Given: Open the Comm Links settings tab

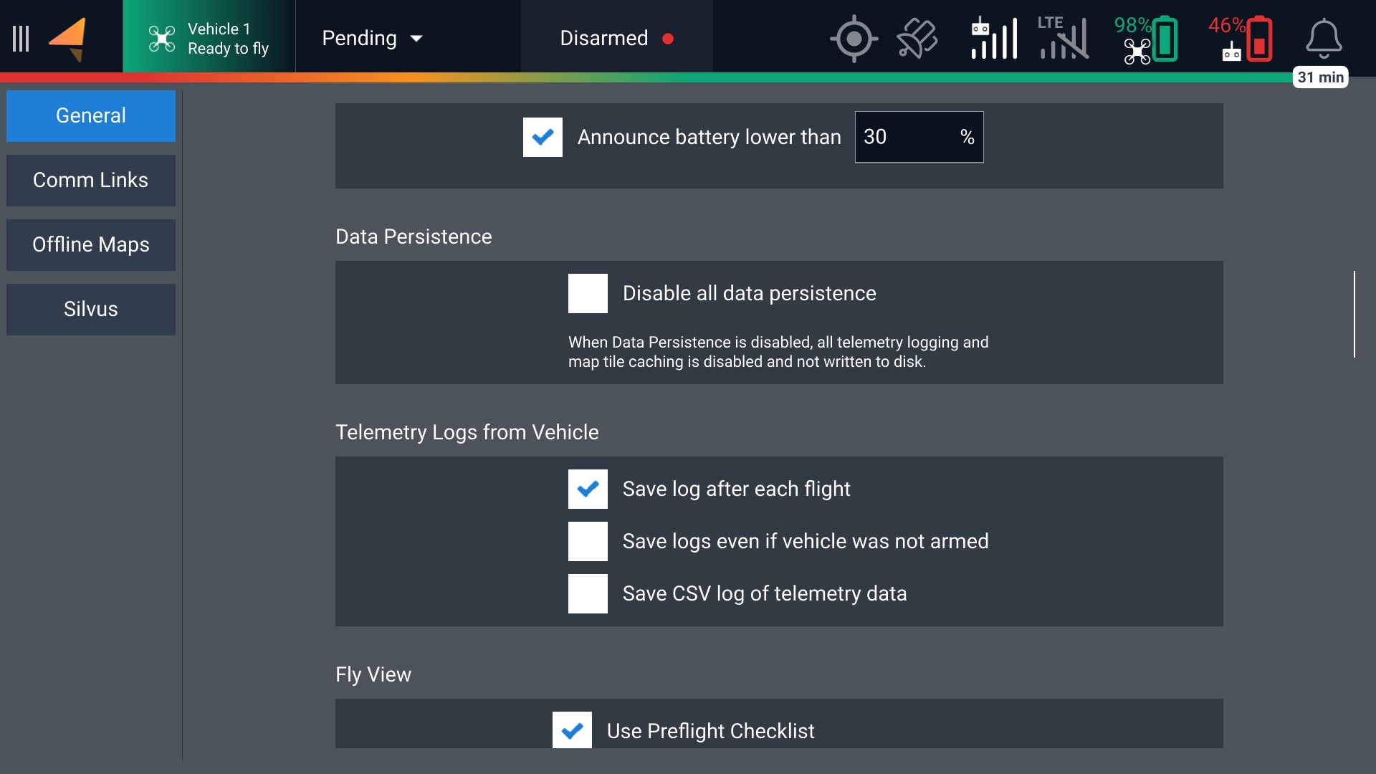Looking at the screenshot, I should 91,181.
